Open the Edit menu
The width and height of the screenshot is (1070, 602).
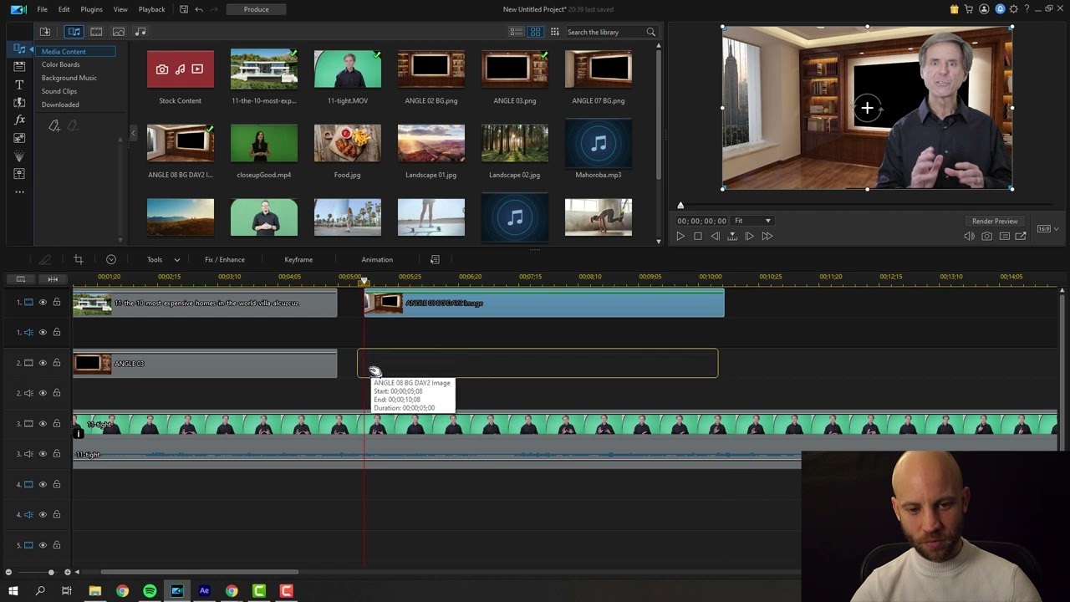64,9
